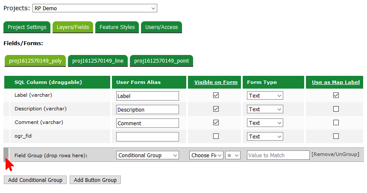The height and width of the screenshot is (193, 367).
Task: Open the Conditional Group type dropdown
Action: click(147, 156)
